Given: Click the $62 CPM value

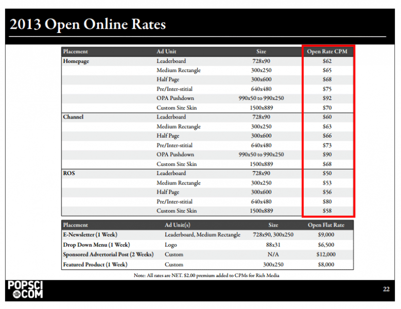Looking at the screenshot, I should coord(327,61).
